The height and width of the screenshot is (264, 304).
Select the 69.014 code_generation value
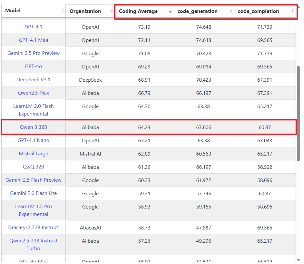click(203, 66)
